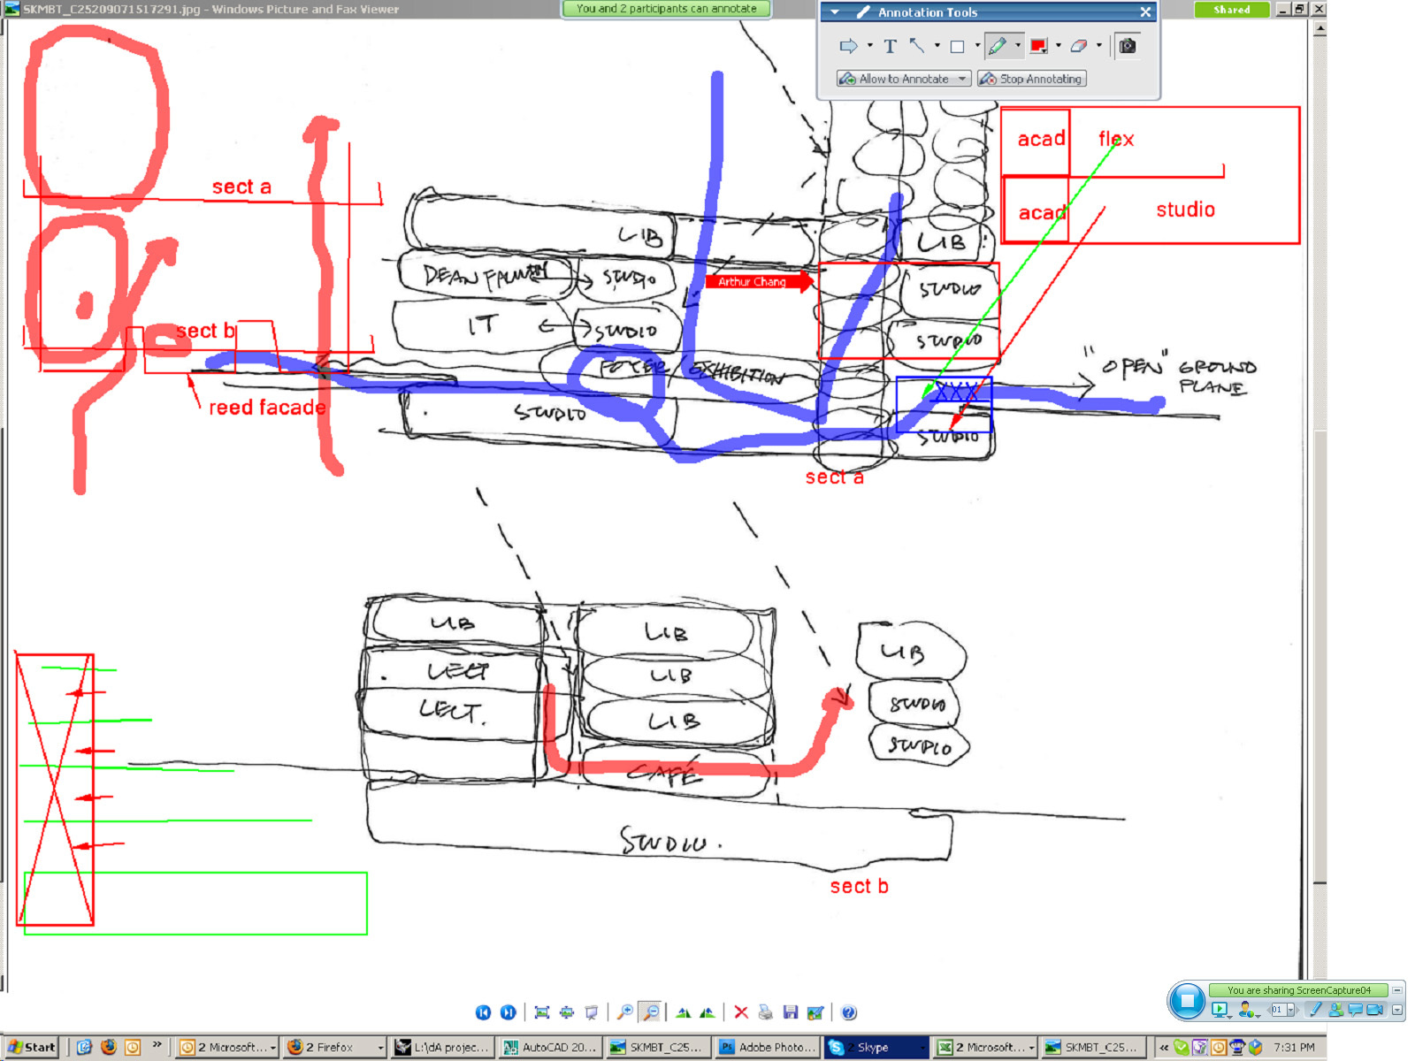Select the eraser annotation tool
The height and width of the screenshot is (1061, 1415).
[1078, 46]
